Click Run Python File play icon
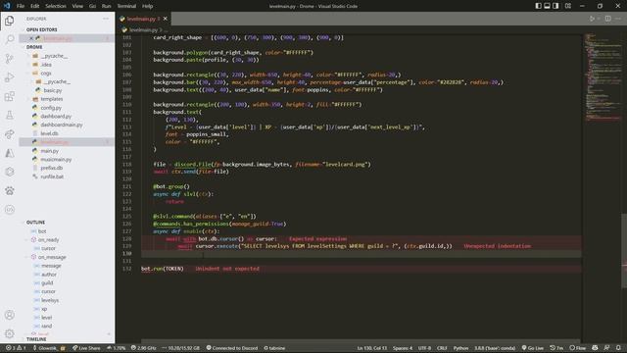Image resolution: width=627 pixels, height=353 pixels. (x=592, y=19)
